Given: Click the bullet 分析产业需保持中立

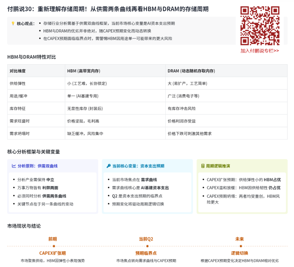Looking at the screenshot, I should (x=36, y=180).
